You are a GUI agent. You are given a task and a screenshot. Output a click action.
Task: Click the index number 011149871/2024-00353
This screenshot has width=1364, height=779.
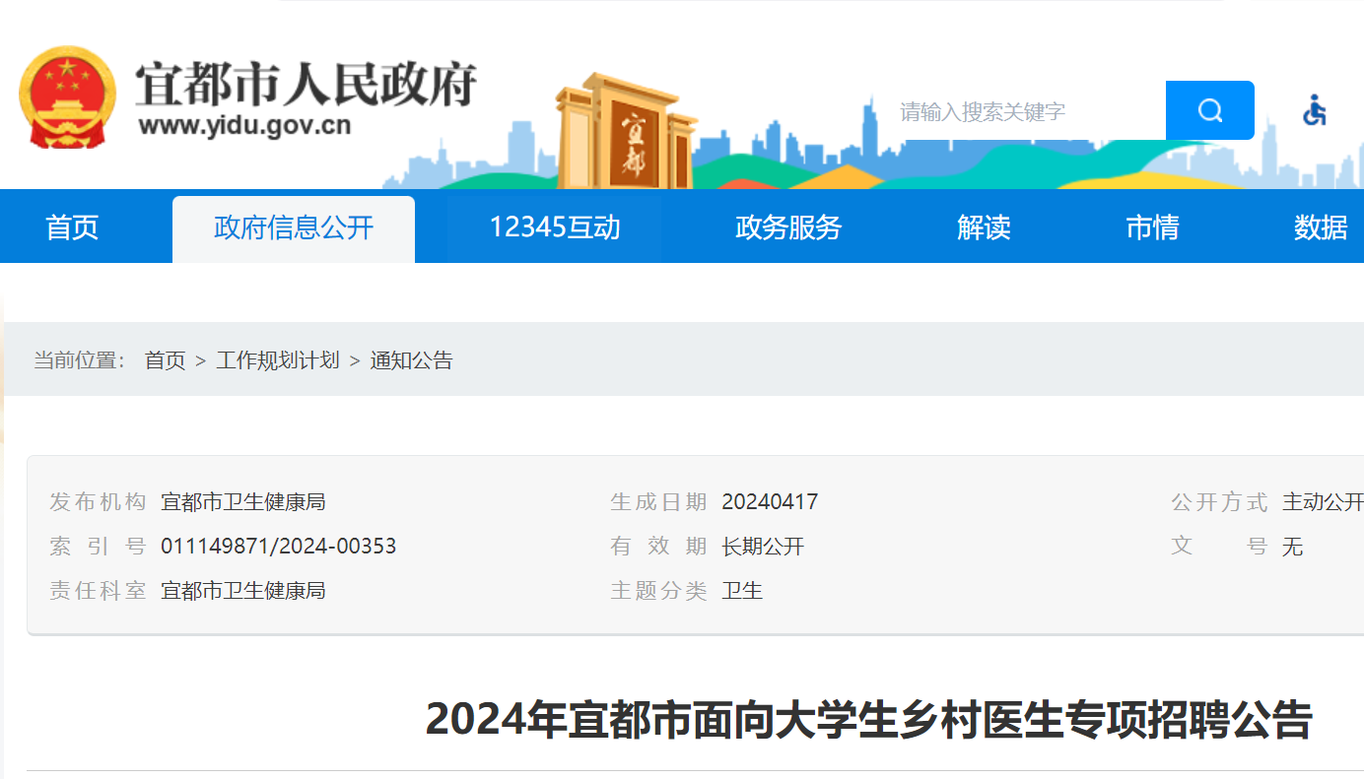coord(279,547)
